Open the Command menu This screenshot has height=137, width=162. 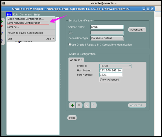click(x=26, y=14)
